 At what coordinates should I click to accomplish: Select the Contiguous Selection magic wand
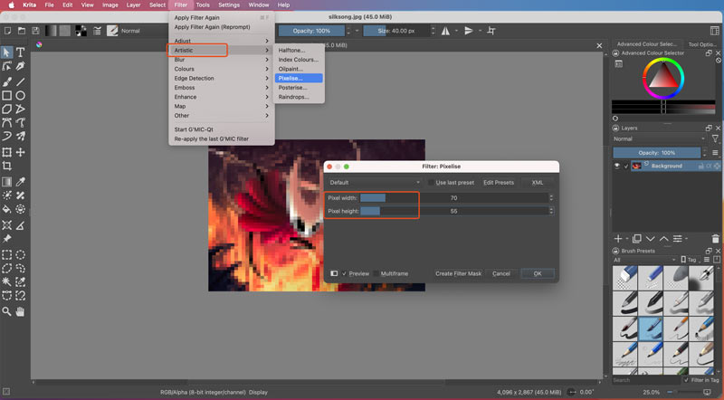[6, 281]
